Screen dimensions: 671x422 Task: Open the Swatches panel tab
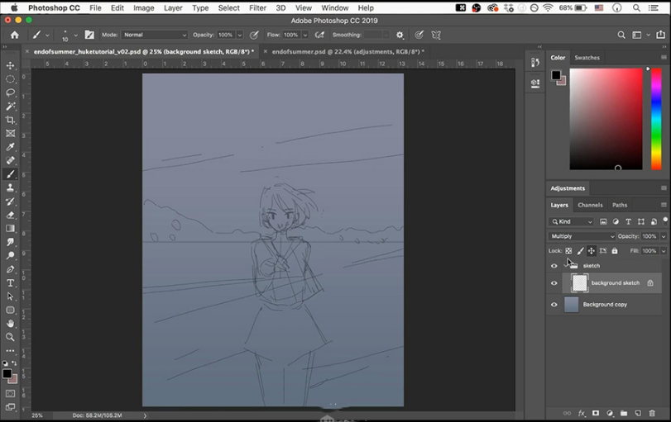click(587, 58)
